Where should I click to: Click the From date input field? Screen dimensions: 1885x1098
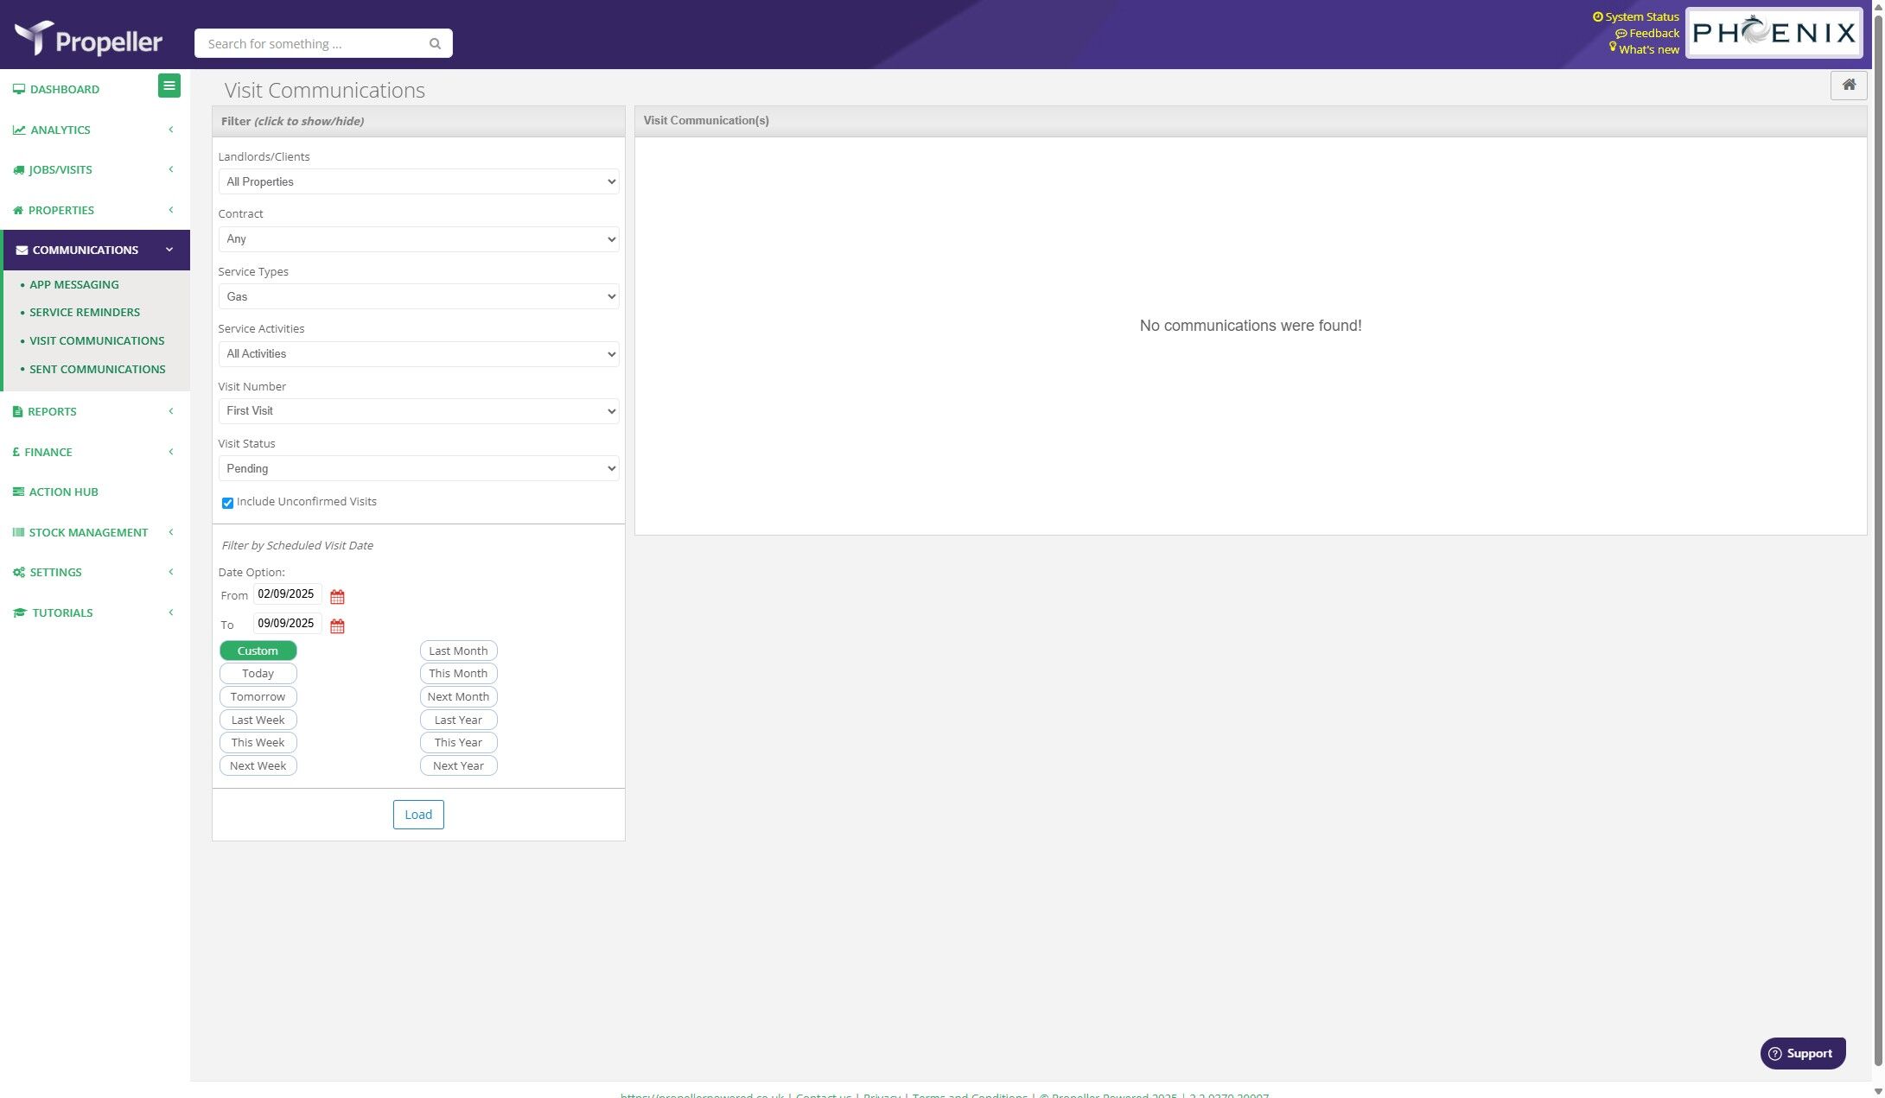click(x=286, y=594)
